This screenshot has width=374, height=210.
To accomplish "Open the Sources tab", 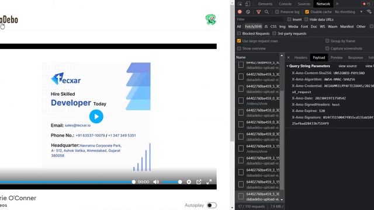I will coord(304,4).
